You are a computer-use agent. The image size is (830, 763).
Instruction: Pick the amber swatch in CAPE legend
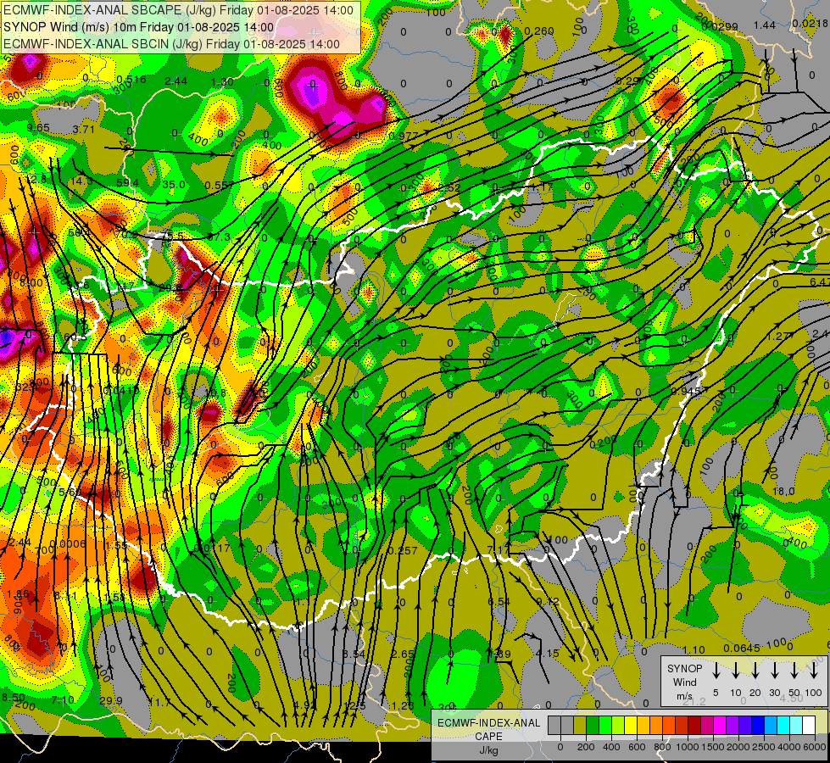pos(643,725)
